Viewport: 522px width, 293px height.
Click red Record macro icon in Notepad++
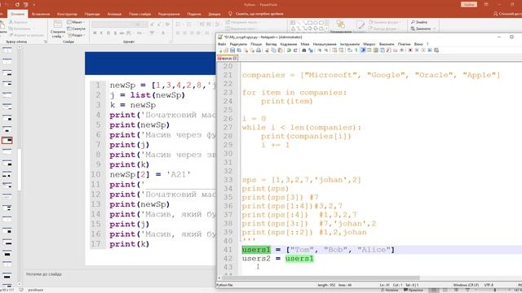[410, 50]
